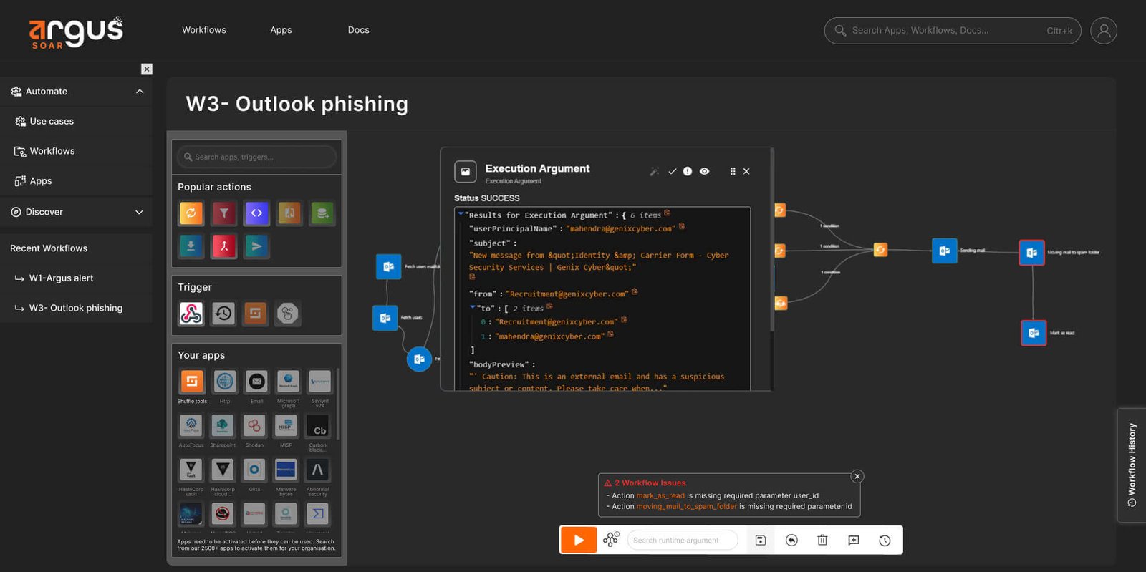Add the blue download popular action

coord(191,246)
